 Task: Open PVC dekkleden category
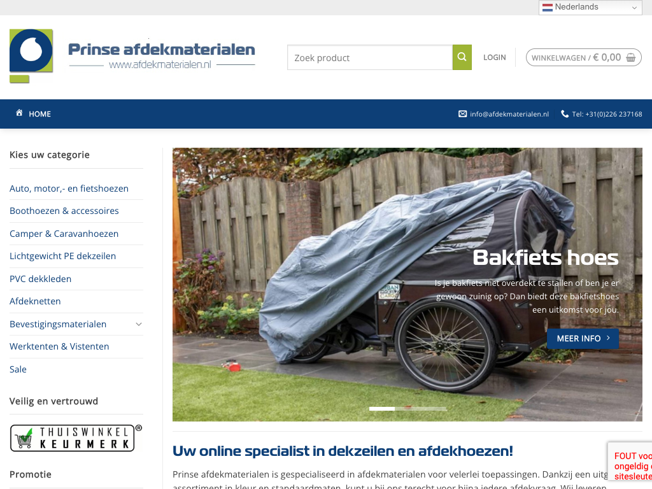click(x=40, y=279)
